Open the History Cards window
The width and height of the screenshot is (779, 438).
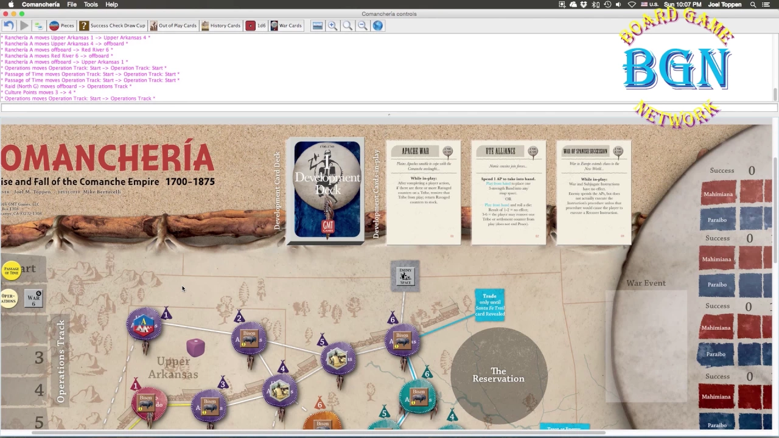point(220,26)
